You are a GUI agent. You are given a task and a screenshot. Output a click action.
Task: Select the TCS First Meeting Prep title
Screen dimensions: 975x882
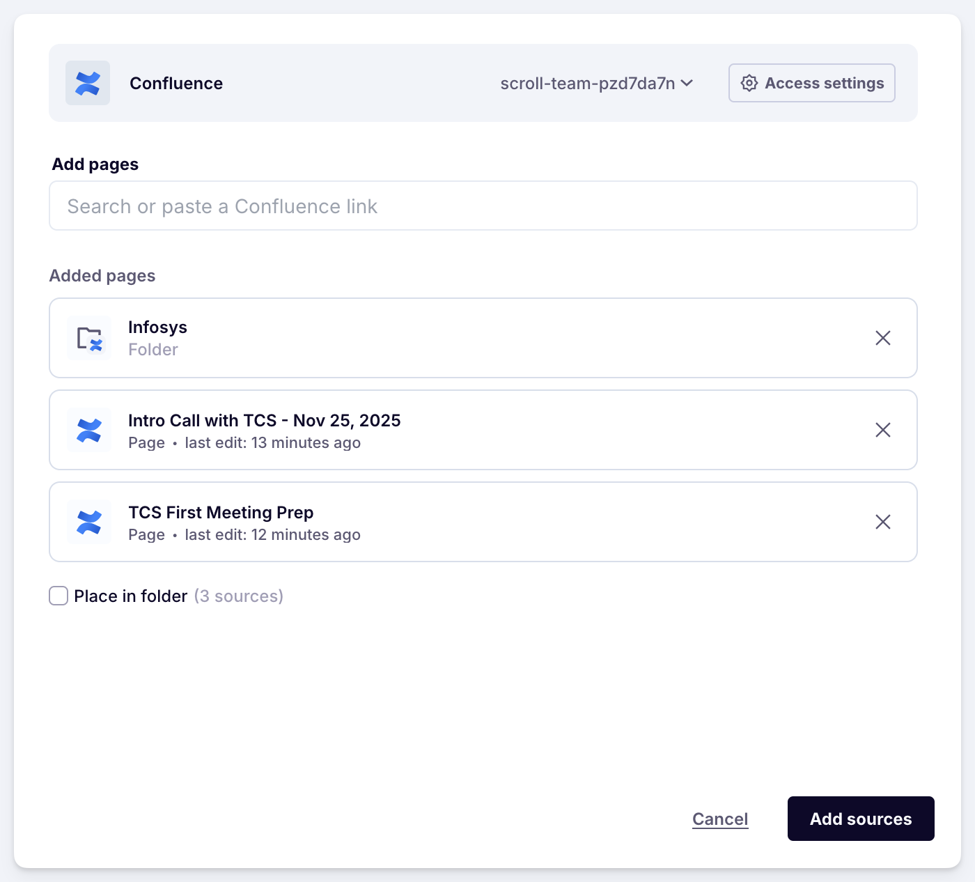(x=221, y=513)
